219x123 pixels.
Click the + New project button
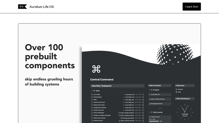[160, 108]
